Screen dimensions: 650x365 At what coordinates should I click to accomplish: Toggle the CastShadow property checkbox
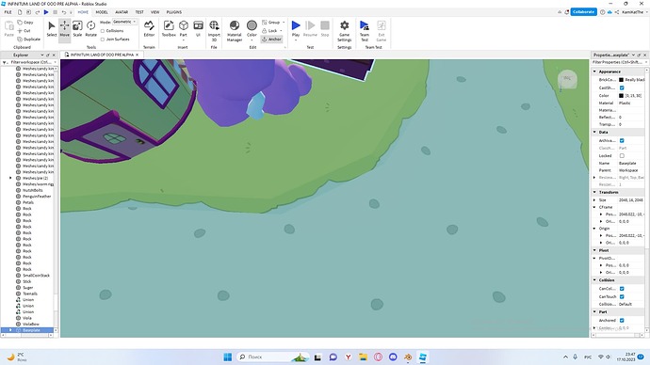622,87
